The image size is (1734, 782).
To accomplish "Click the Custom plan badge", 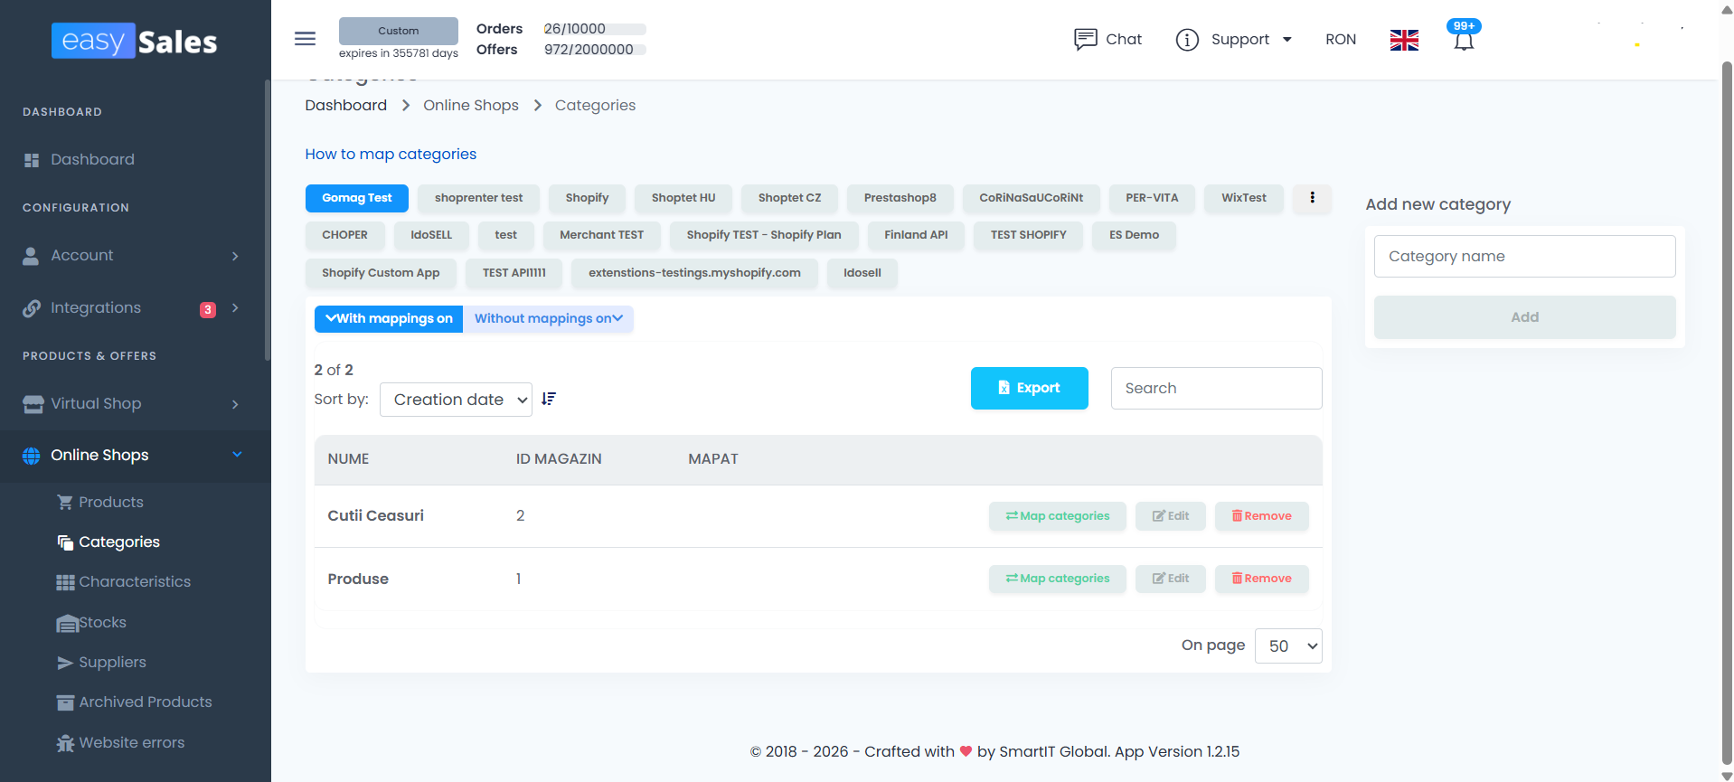I will (x=399, y=31).
